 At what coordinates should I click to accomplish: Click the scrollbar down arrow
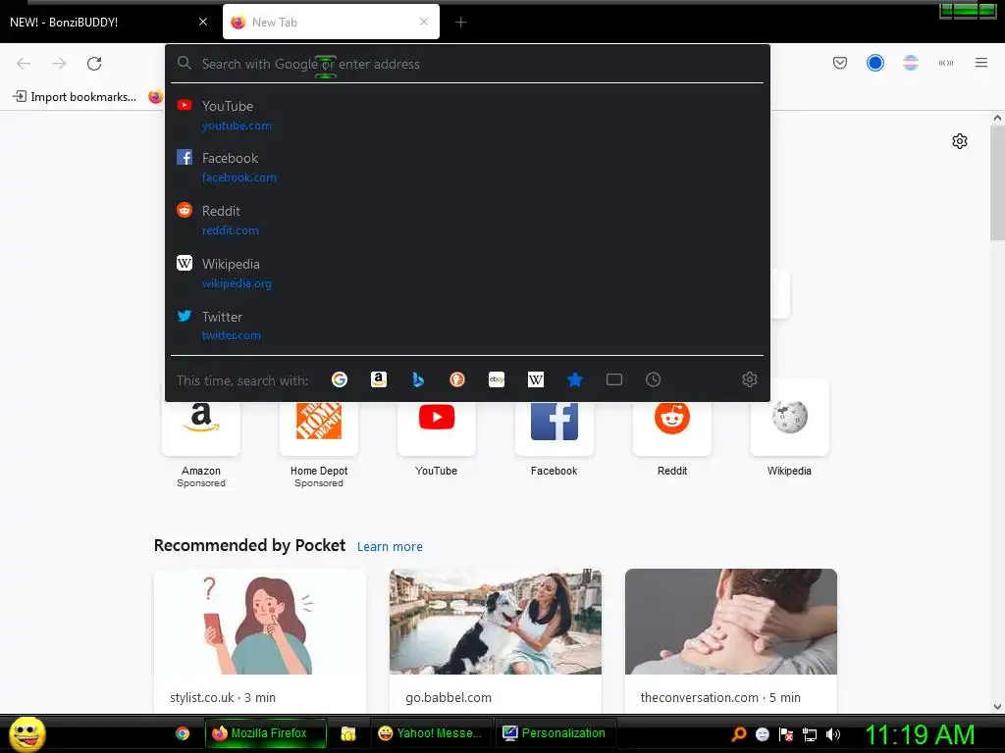(997, 707)
